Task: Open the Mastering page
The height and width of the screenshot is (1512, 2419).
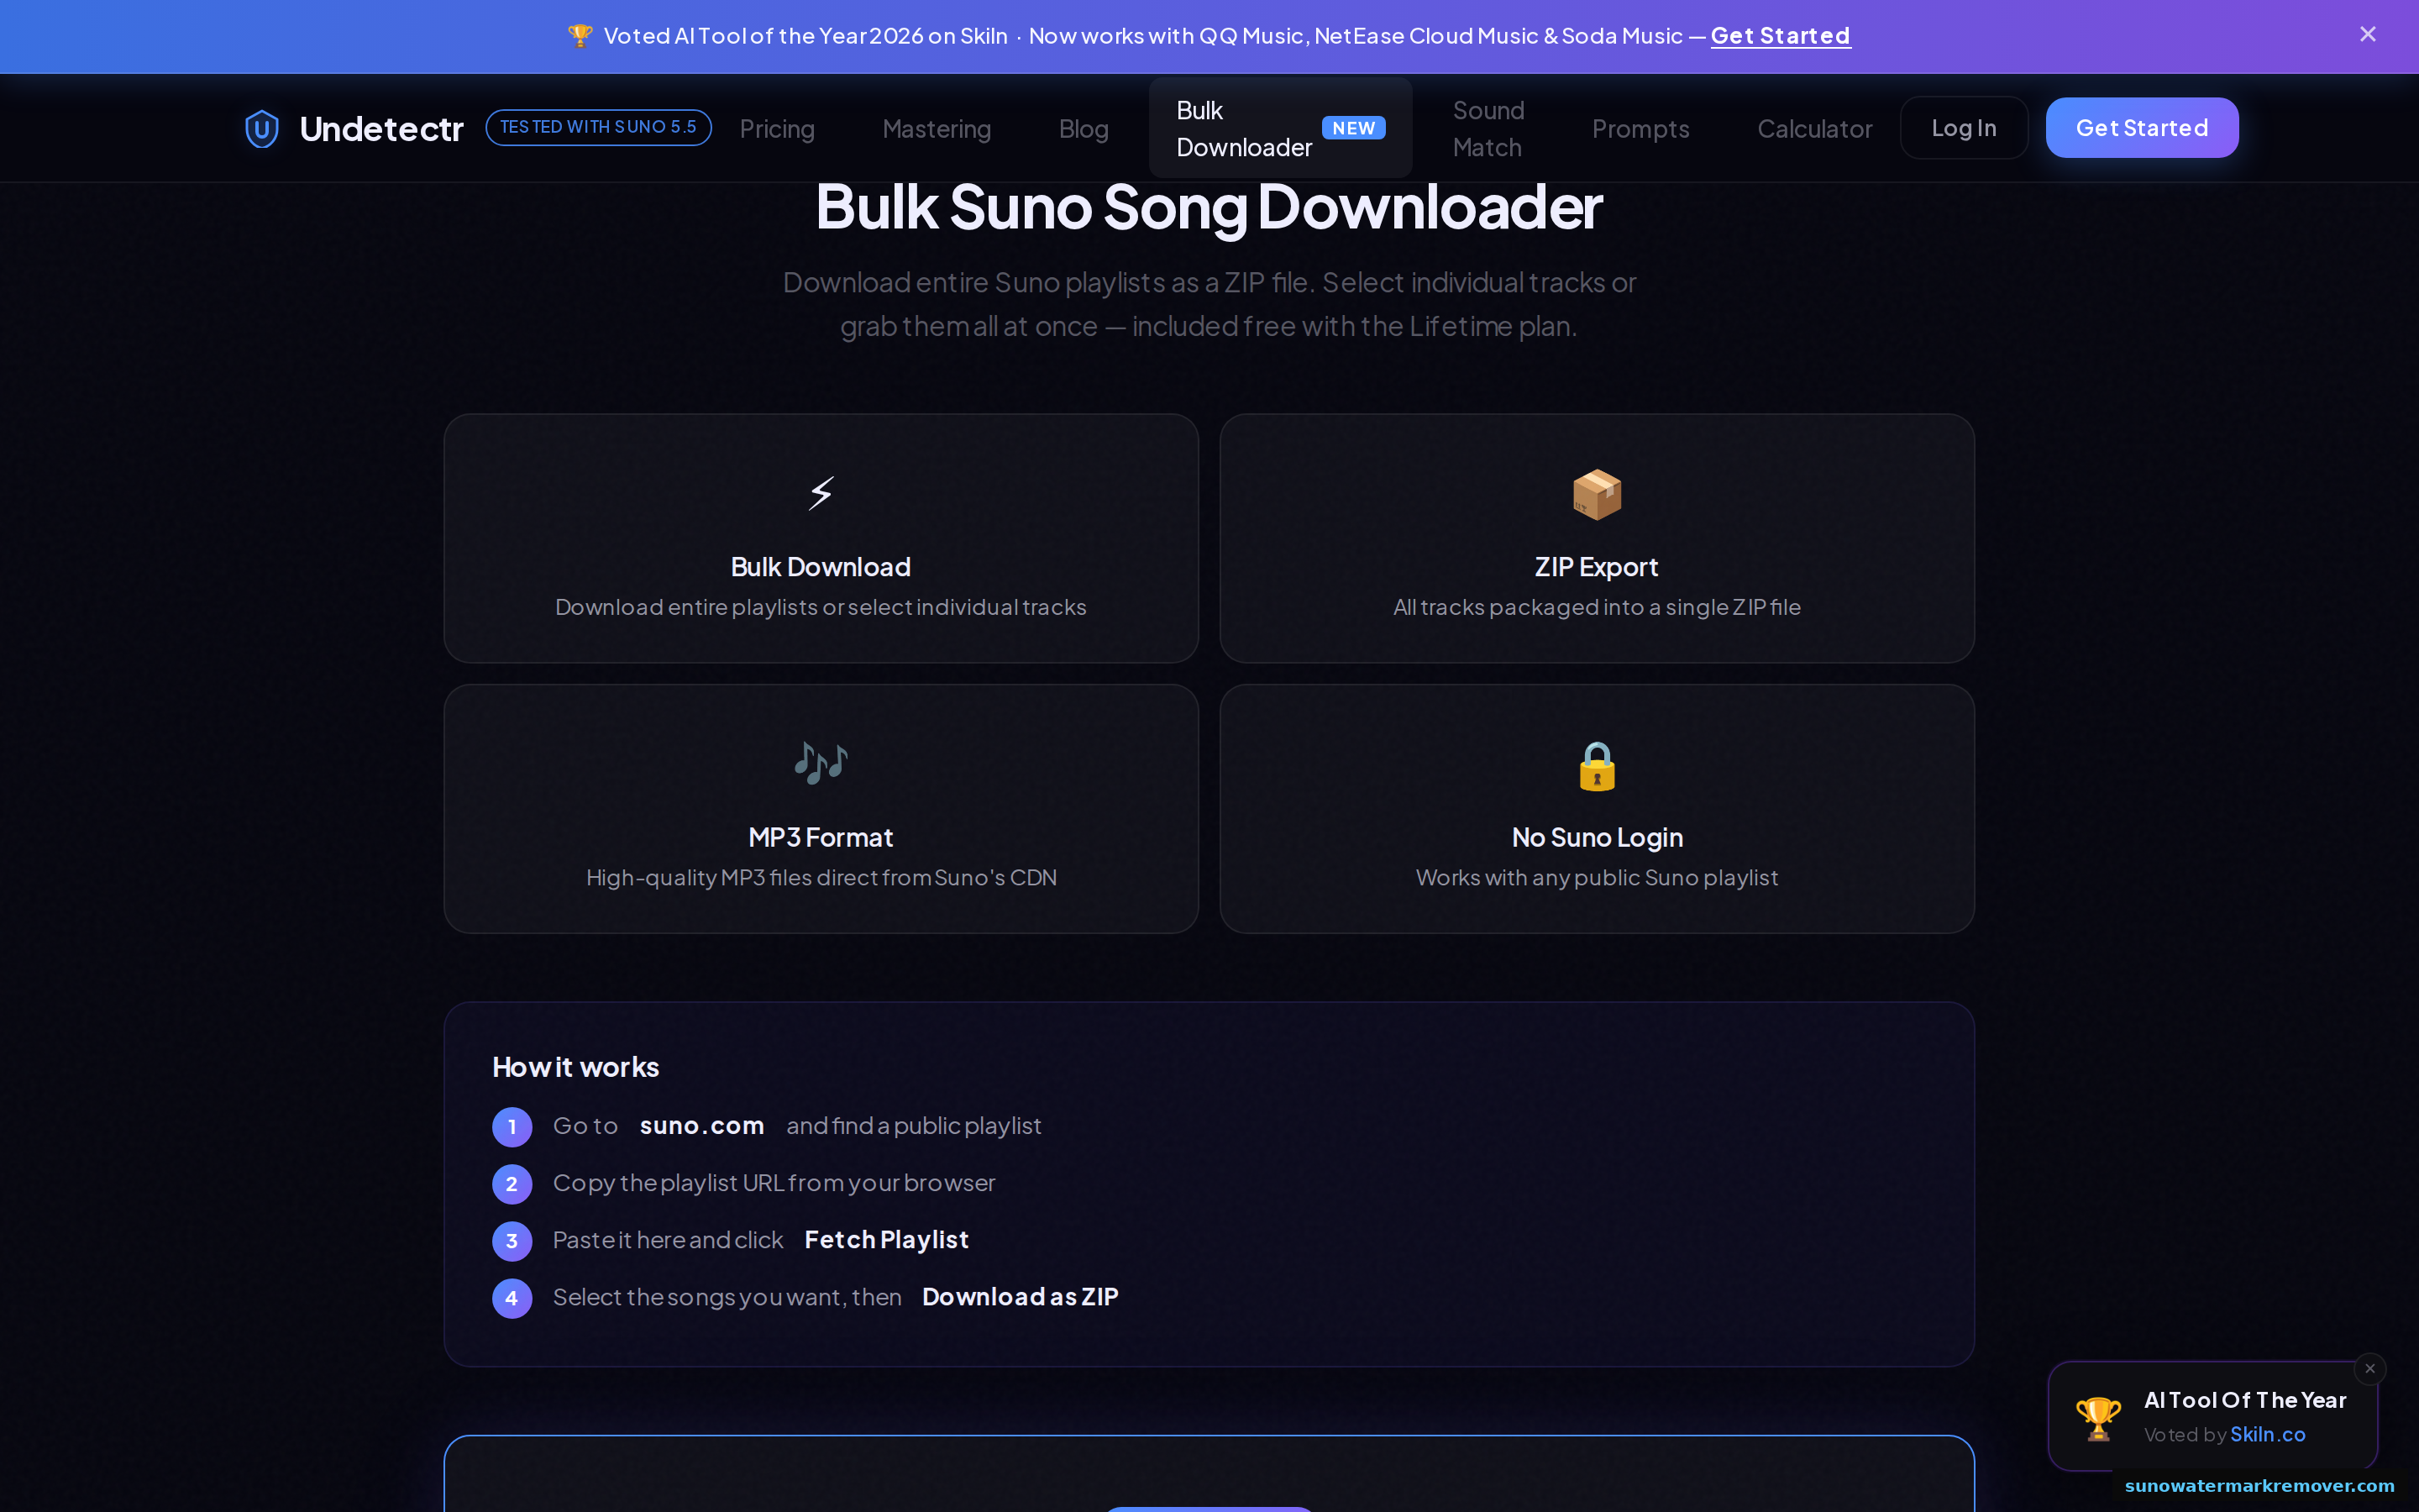Action: click(937, 129)
